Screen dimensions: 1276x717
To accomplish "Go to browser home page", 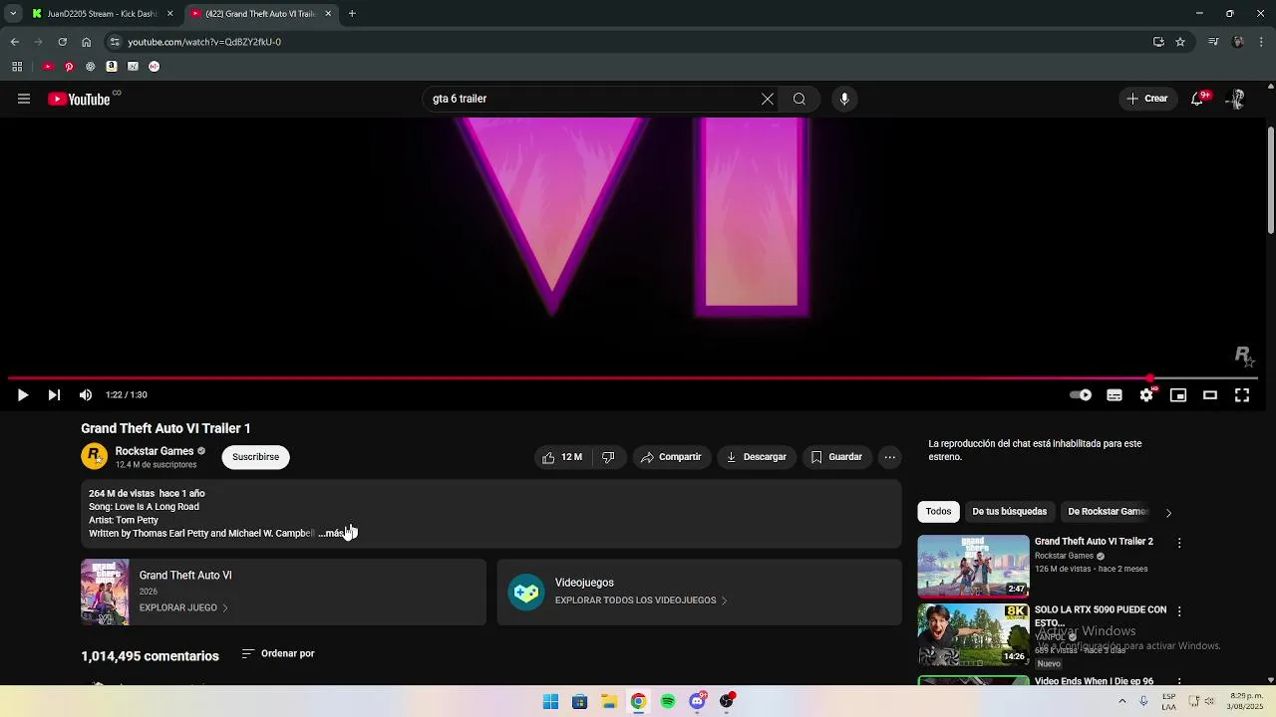I will (x=86, y=42).
